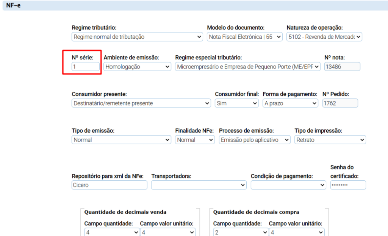
Task: Open the Natureza de operação dropdown
Action: click(x=324, y=37)
